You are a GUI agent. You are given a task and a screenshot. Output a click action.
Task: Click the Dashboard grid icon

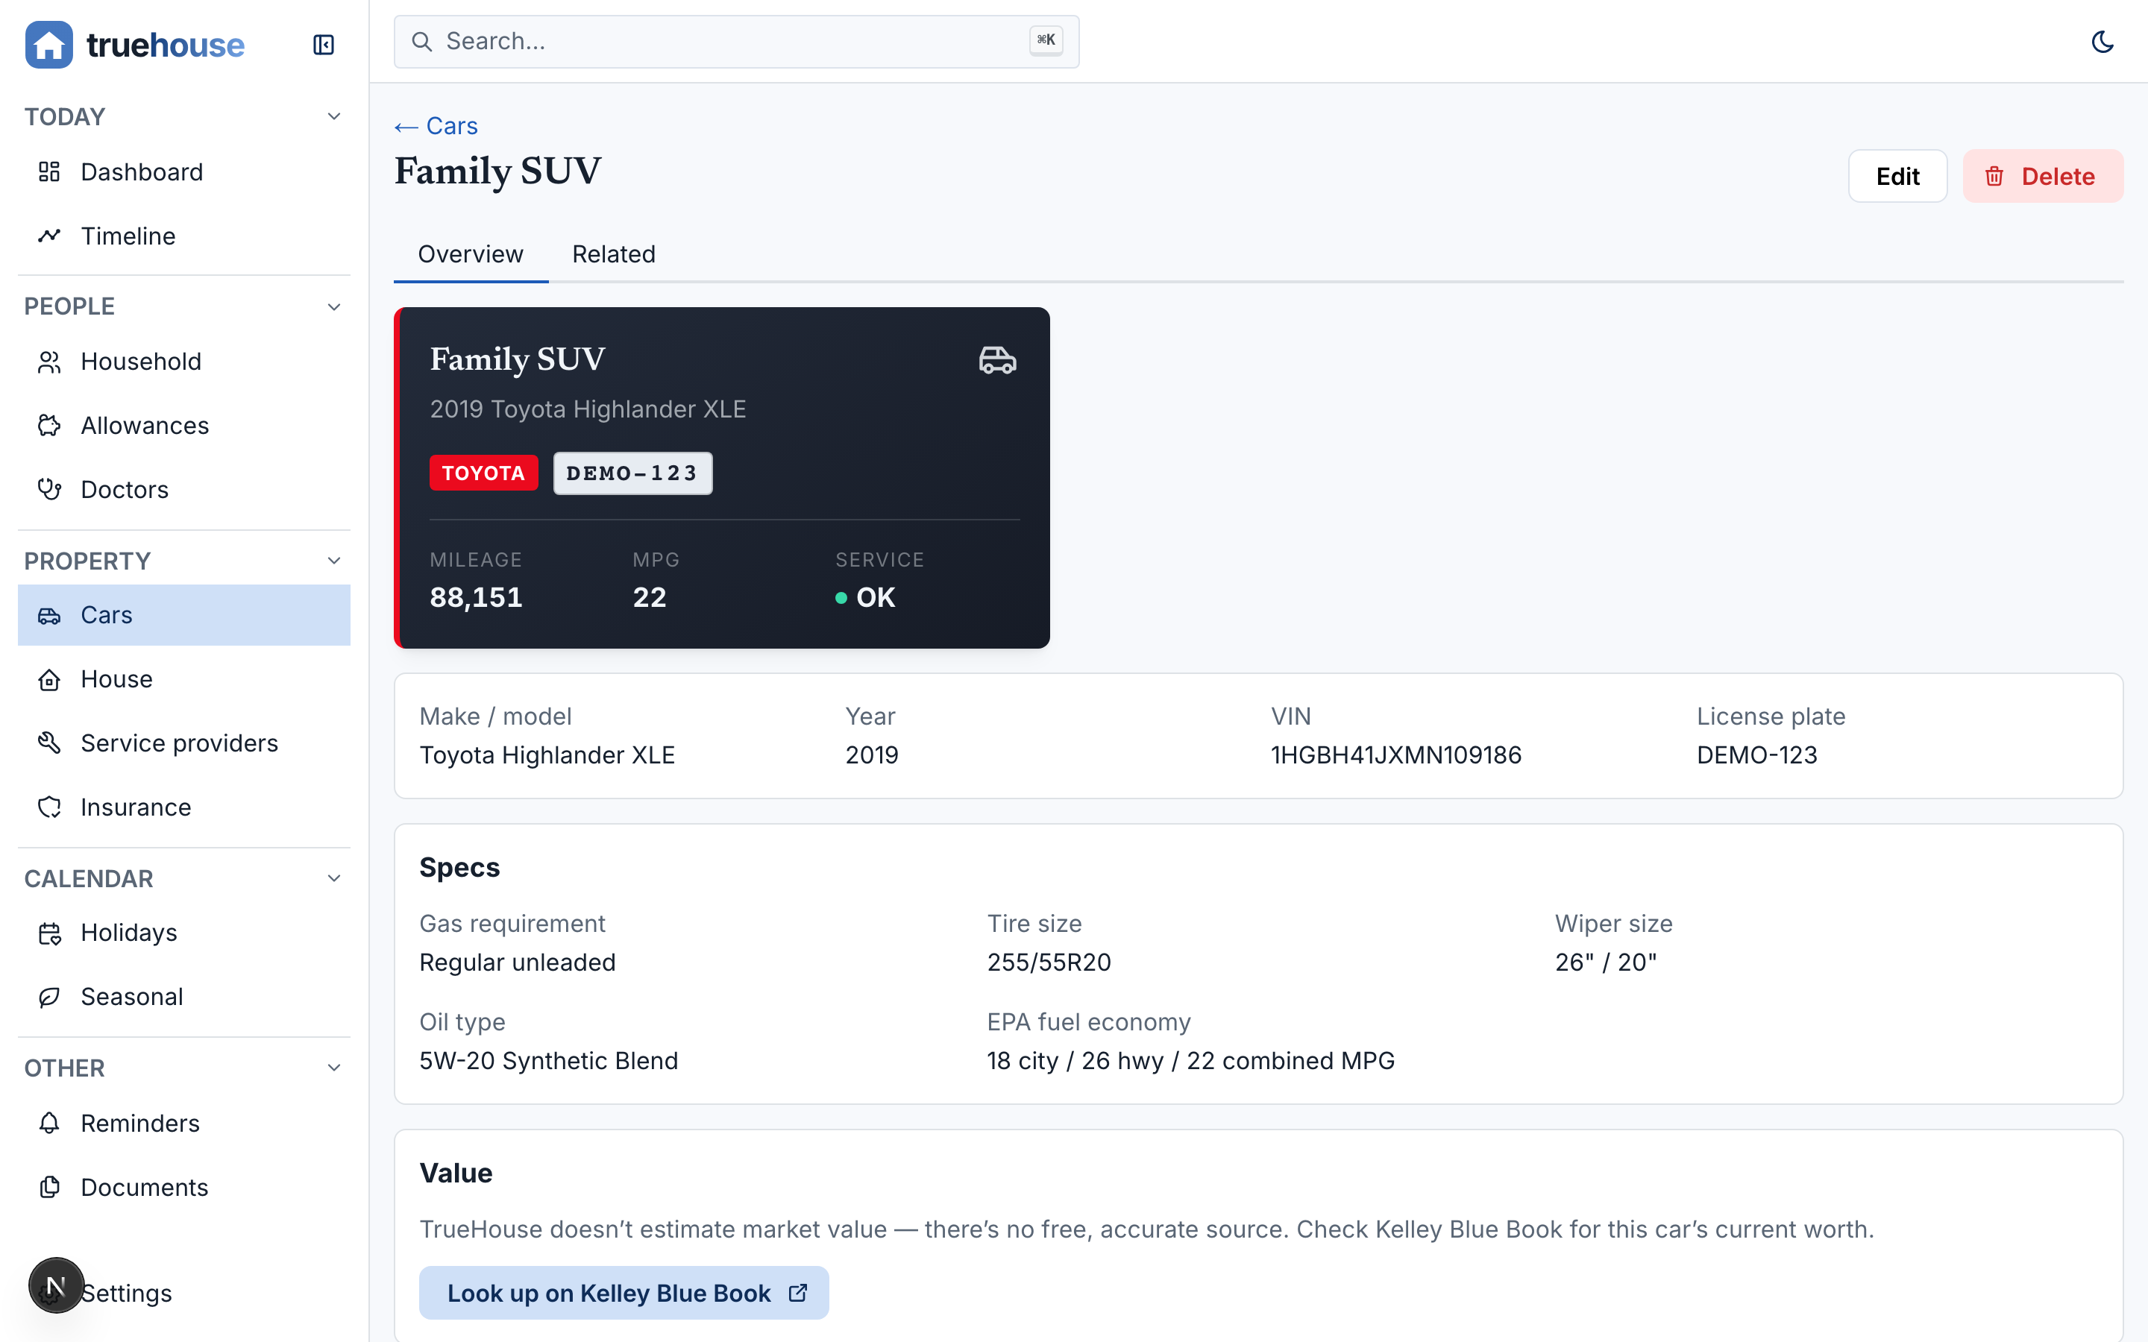pos(50,171)
